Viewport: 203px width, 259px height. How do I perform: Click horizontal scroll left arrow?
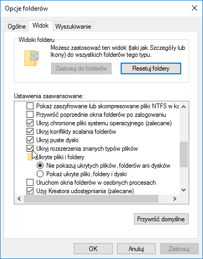(x=19, y=198)
